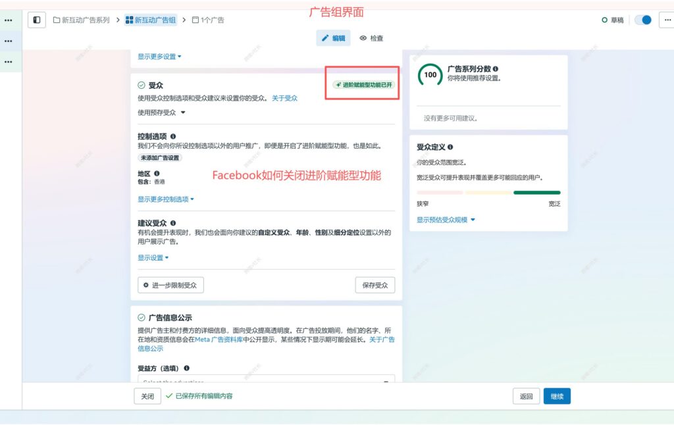
Task: Expand 显示更多设置 section
Action: (x=159, y=57)
